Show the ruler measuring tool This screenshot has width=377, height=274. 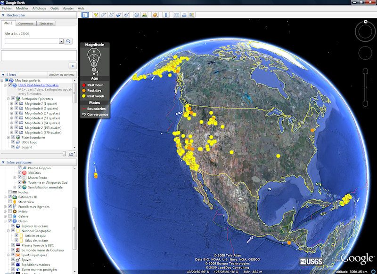click(166, 15)
